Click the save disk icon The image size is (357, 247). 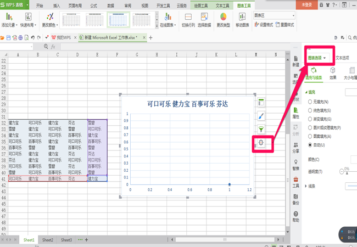pos(9,38)
